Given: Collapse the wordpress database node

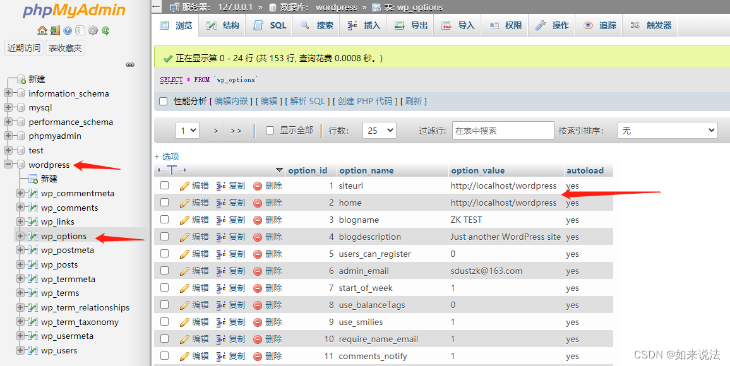Looking at the screenshot, I should 8,165.
